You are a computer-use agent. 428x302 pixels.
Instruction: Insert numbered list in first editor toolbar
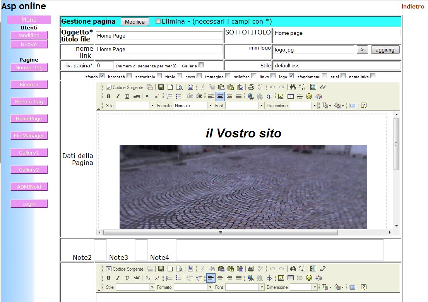click(169, 96)
